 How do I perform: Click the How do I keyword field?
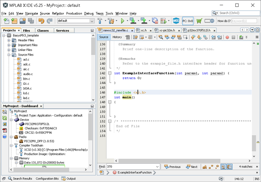[x=244, y=21]
